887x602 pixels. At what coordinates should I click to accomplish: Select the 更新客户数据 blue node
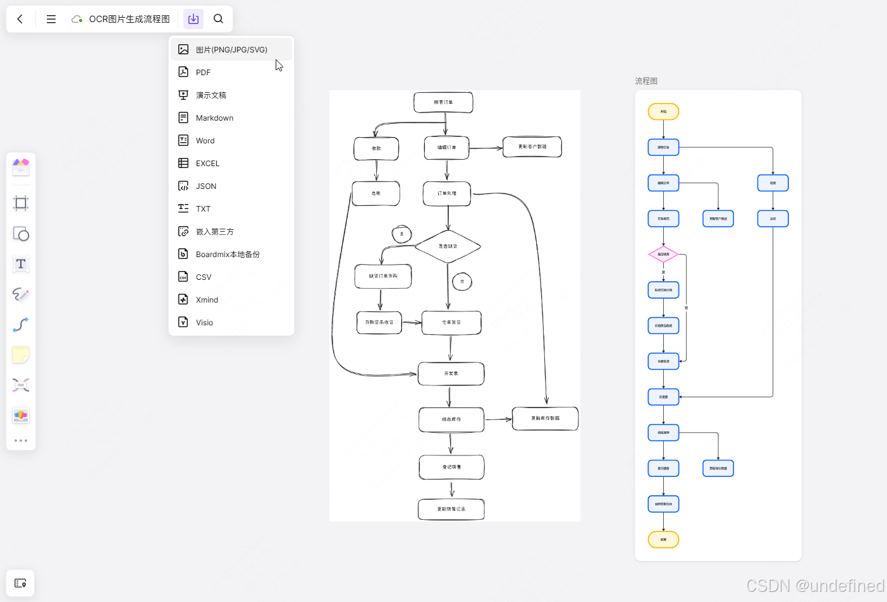[x=718, y=219]
